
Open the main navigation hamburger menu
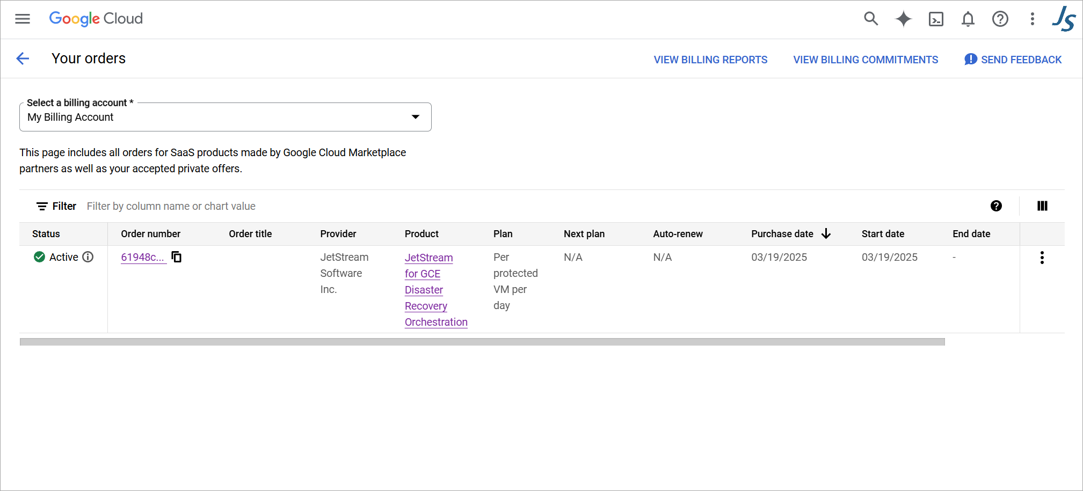click(x=23, y=19)
